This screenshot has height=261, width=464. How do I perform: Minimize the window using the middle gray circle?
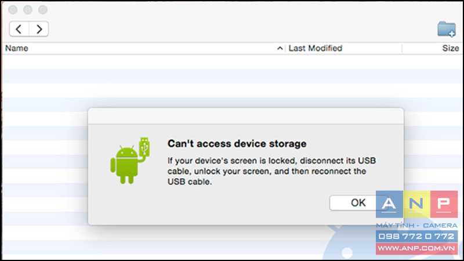pos(28,10)
